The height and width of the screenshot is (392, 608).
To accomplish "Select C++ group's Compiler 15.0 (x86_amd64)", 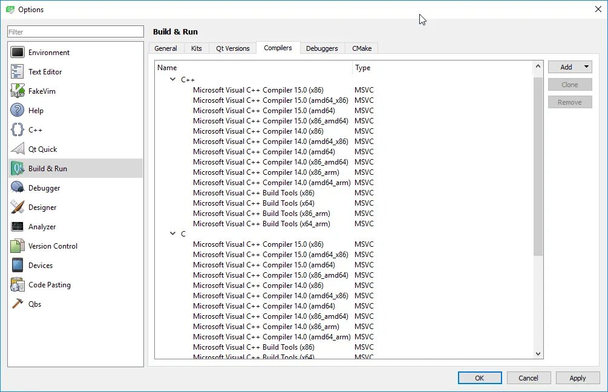I will click(270, 120).
